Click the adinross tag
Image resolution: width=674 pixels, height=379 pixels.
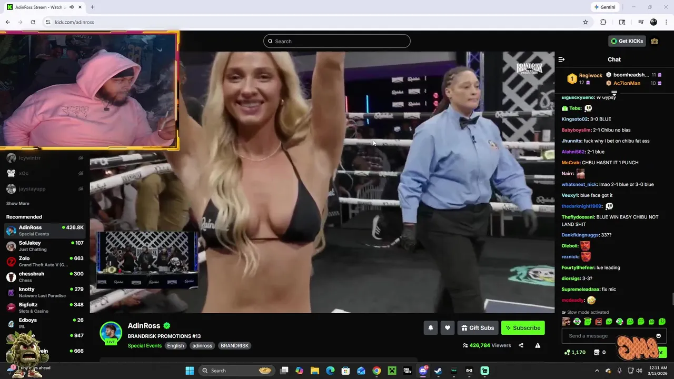(202, 346)
